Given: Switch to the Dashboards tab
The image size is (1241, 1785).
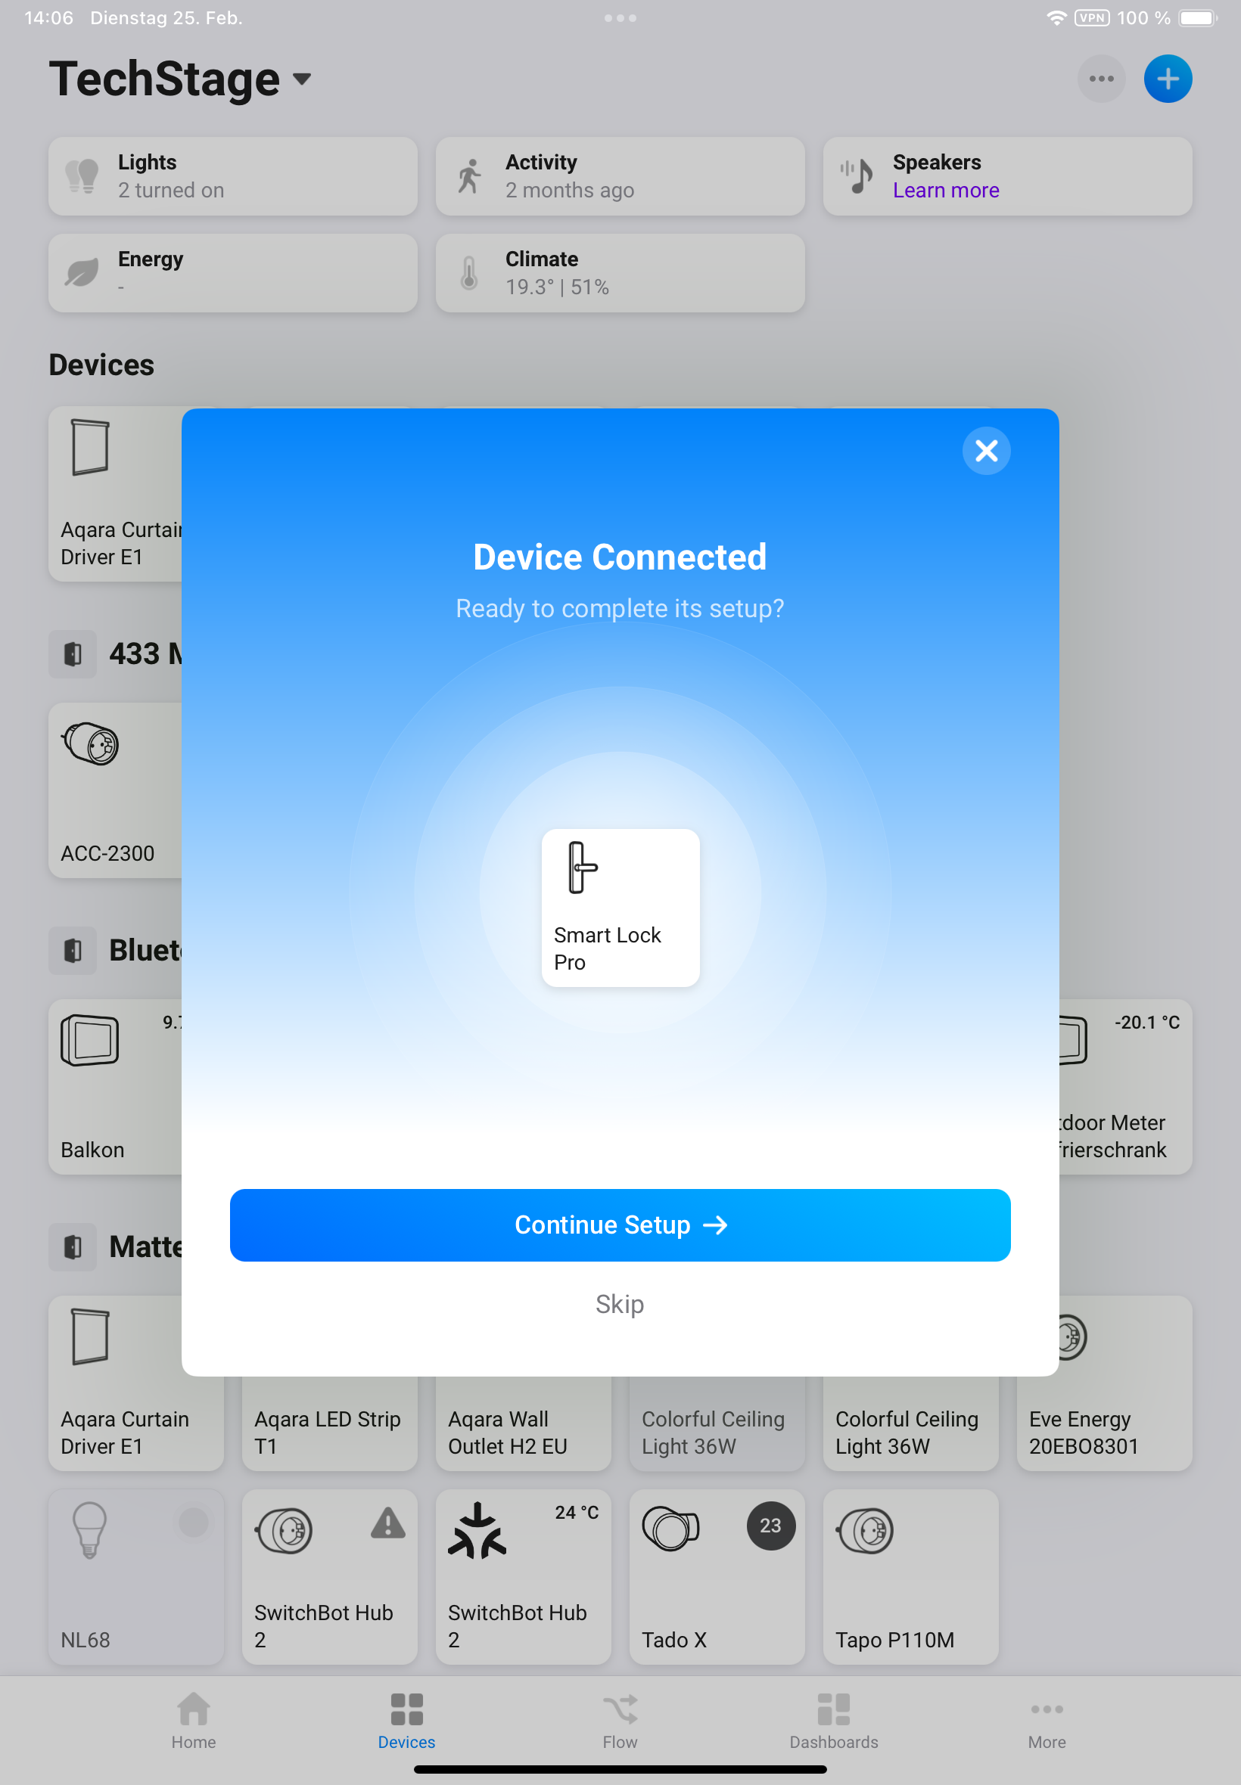Looking at the screenshot, I should [834, 1721].
